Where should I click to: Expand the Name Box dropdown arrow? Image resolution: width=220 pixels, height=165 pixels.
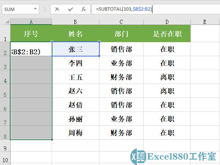(x=35, y=9)
